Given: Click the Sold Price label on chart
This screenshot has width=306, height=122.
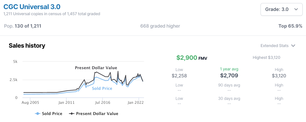Looking at the screenshot, I should 102,88.
